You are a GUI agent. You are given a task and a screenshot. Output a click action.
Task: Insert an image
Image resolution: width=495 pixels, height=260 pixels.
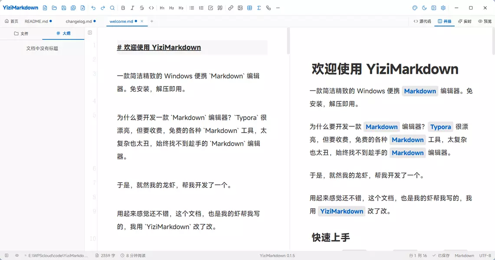(x=240, y=8)
